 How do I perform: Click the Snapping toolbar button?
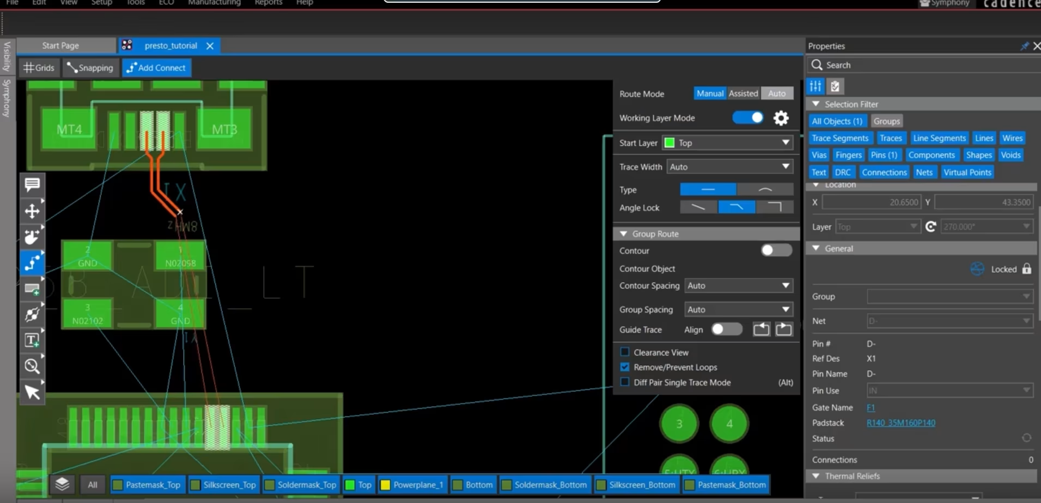[x=90, y=68]
